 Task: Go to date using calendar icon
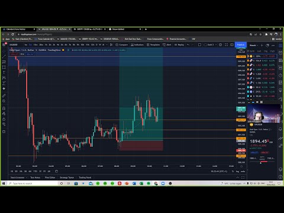(x=56, y=171)
